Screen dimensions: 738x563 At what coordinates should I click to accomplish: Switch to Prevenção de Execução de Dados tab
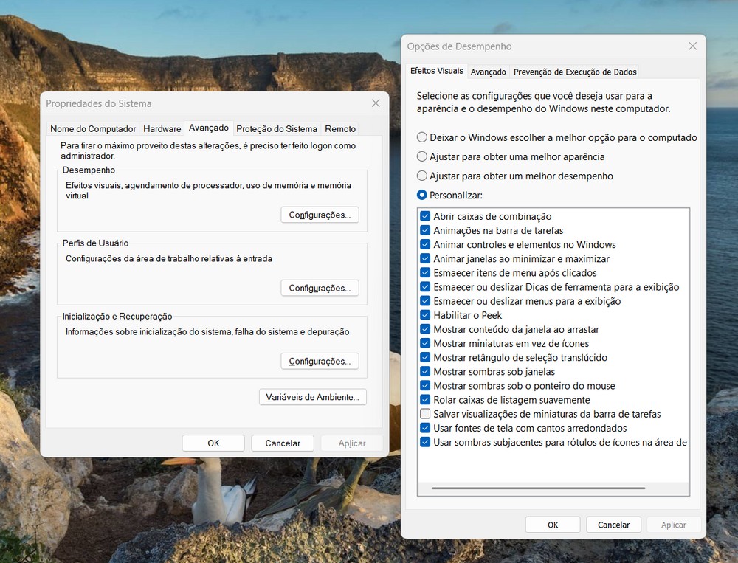575,72
